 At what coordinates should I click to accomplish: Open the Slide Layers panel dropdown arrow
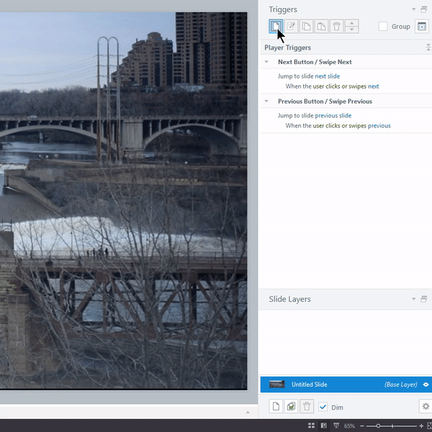point(413,299)
